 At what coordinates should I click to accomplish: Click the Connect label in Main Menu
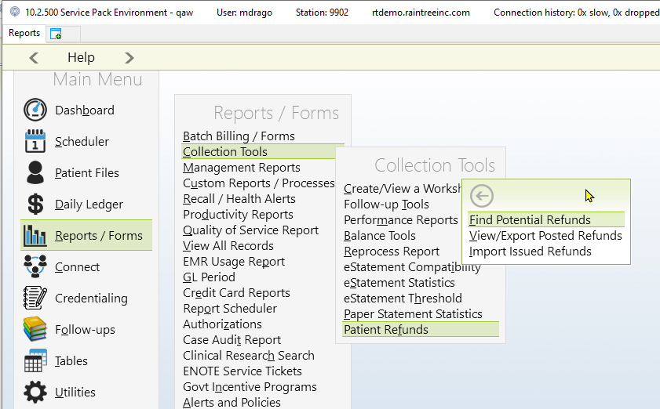pyautogui.click(x=77, y=267)
